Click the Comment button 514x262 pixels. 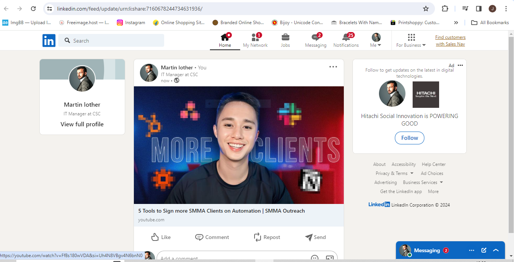[212, 237]
